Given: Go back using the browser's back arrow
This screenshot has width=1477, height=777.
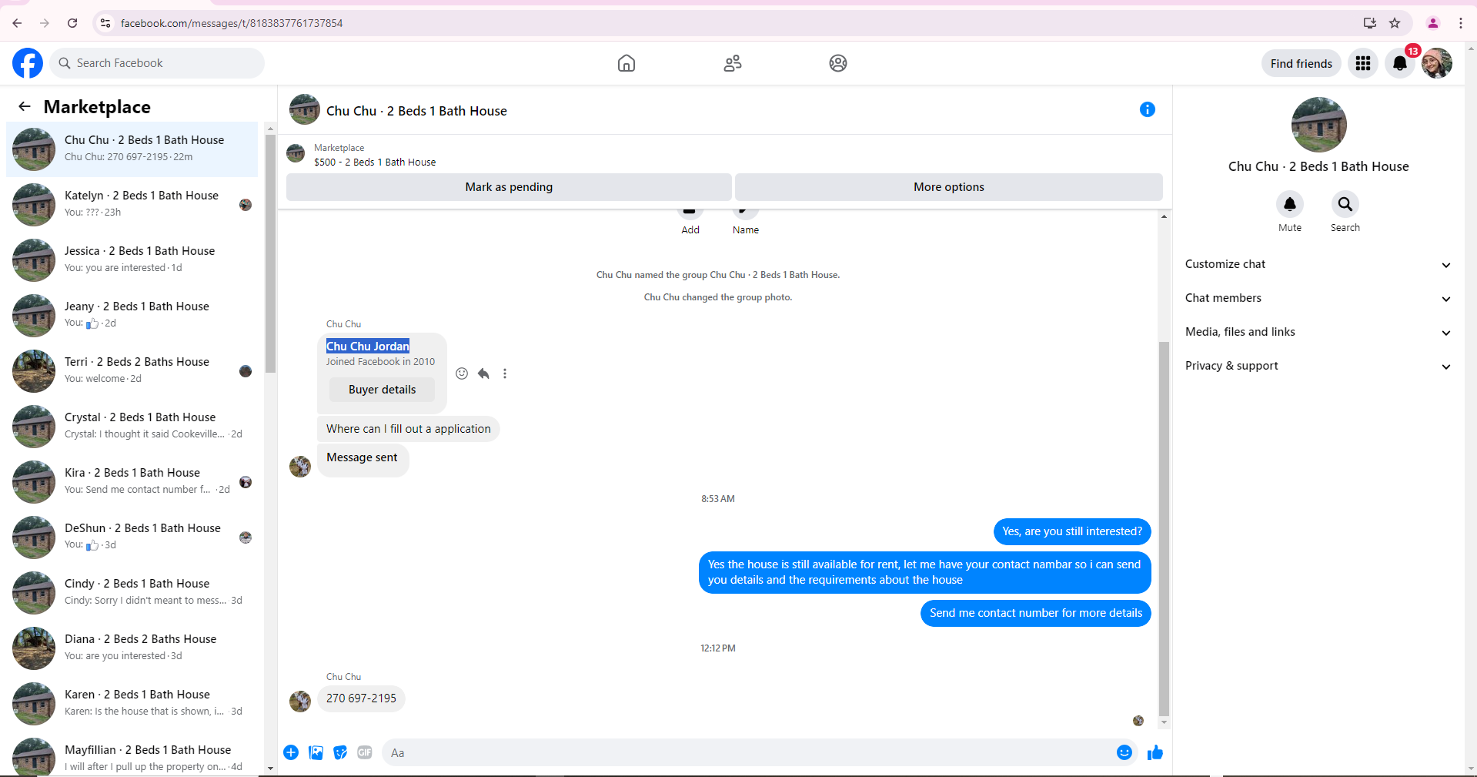Looking at the screenshot, I should [17, 23].
